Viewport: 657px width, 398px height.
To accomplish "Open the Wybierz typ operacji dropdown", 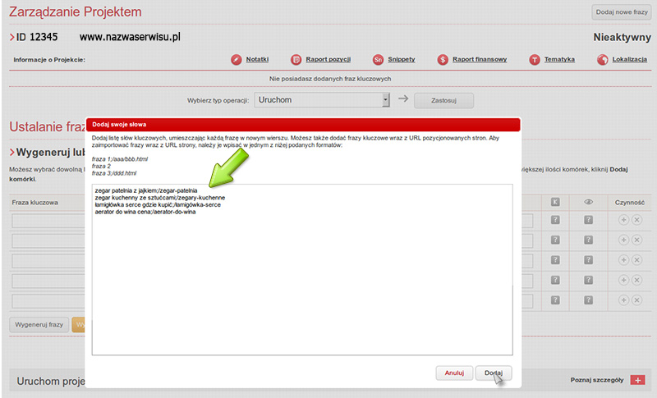I will pos(321,100).
